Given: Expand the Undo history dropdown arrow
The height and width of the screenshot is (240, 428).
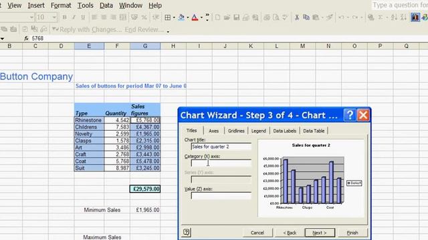Looking at the screenshot, I should pyautogui.click(x=348, y=17).
